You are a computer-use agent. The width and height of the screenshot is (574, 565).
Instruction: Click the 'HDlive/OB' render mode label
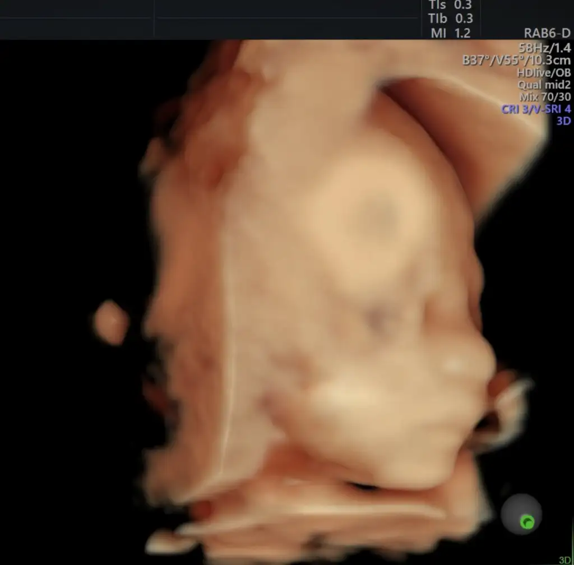tap(544, 72)
